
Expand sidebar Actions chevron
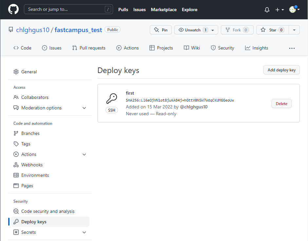click(84, 155)
